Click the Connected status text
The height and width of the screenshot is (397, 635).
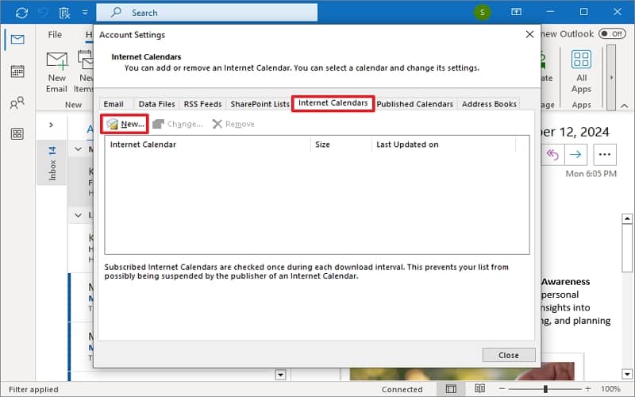[x=402, y=389]
